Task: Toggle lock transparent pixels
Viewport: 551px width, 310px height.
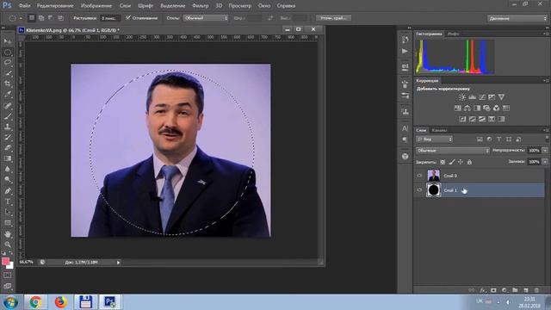Action: 443,162
